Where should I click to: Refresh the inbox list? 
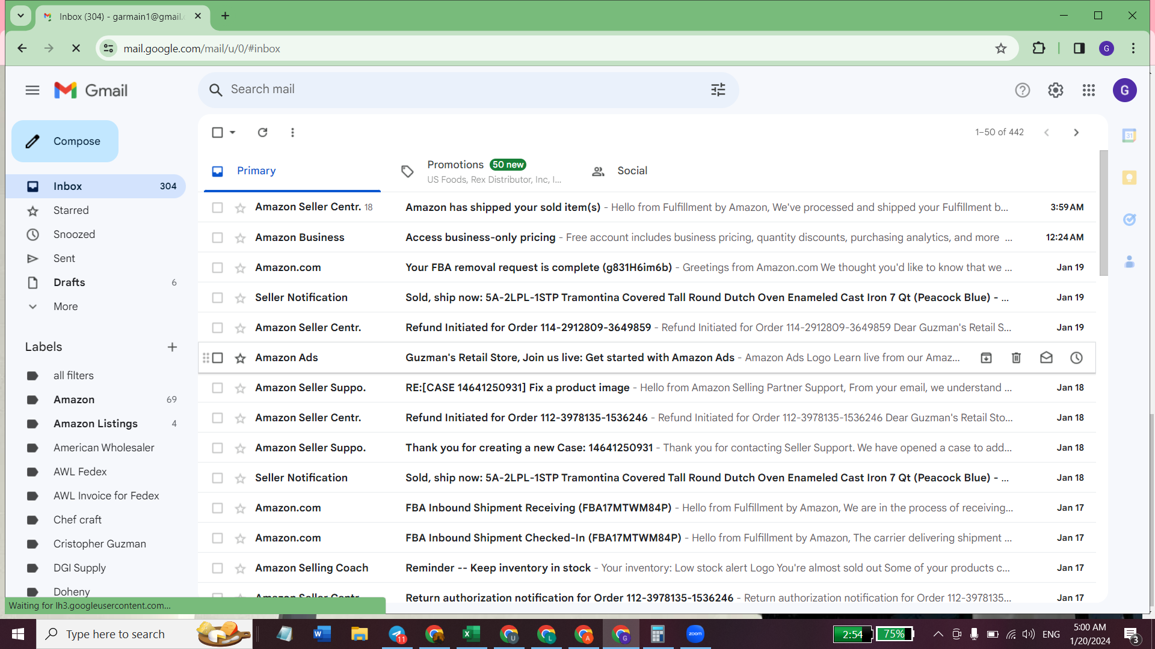coord(262,132)
